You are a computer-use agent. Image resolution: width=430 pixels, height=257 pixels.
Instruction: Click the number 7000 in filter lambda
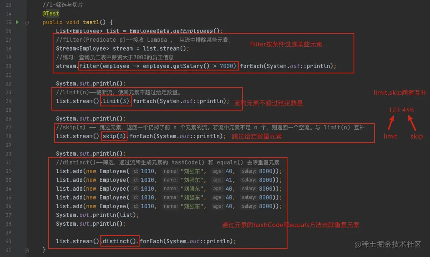pos(226,66)
